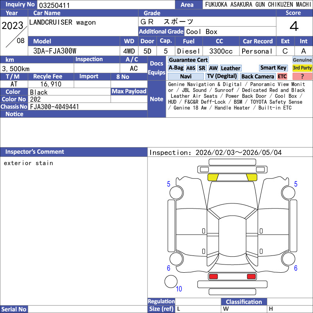Toggle the pink question mark indicator
This screenshot has width=313, height=313.
coord(302,76)
